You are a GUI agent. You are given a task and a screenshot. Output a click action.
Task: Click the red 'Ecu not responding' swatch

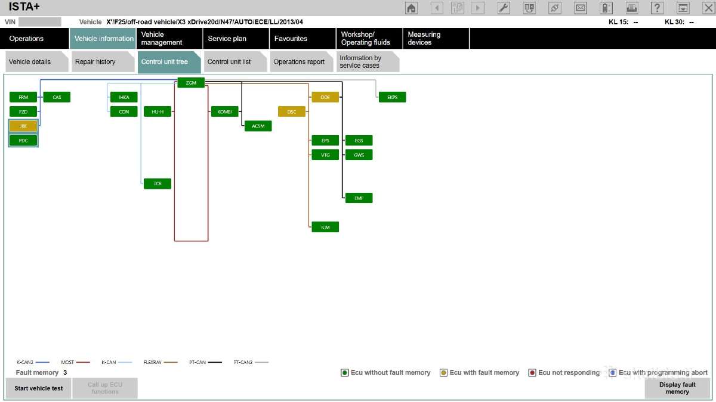tap(532, 373)
